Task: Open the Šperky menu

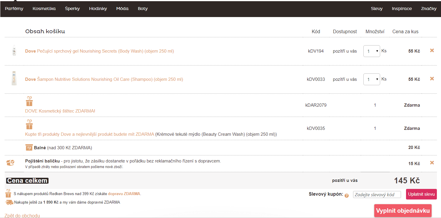Action: [72, 9]
